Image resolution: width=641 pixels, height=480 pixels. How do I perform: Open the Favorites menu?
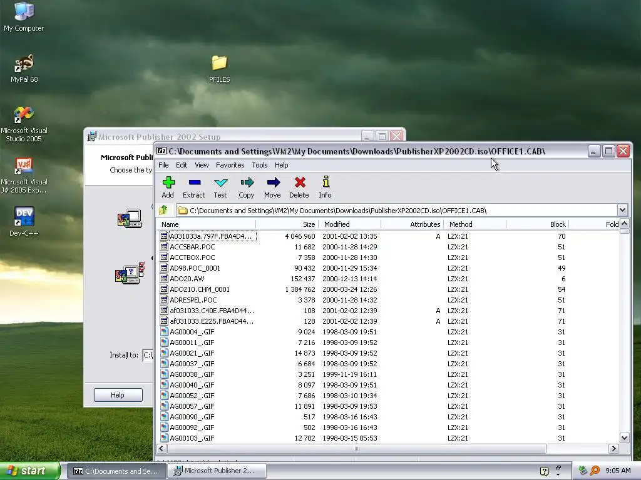[230, 165]
